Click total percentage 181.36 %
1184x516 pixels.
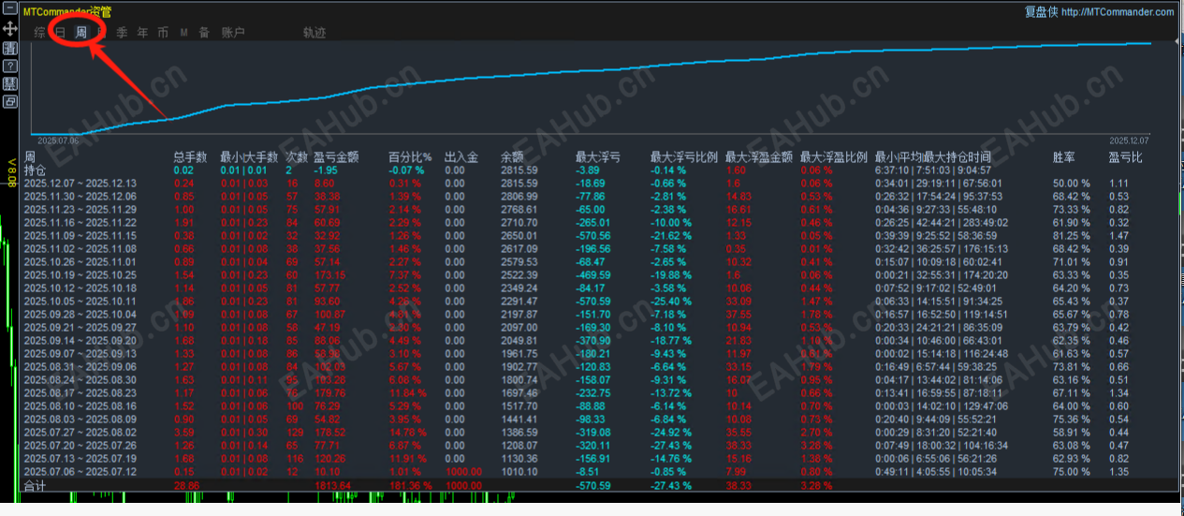click(410, 486)
